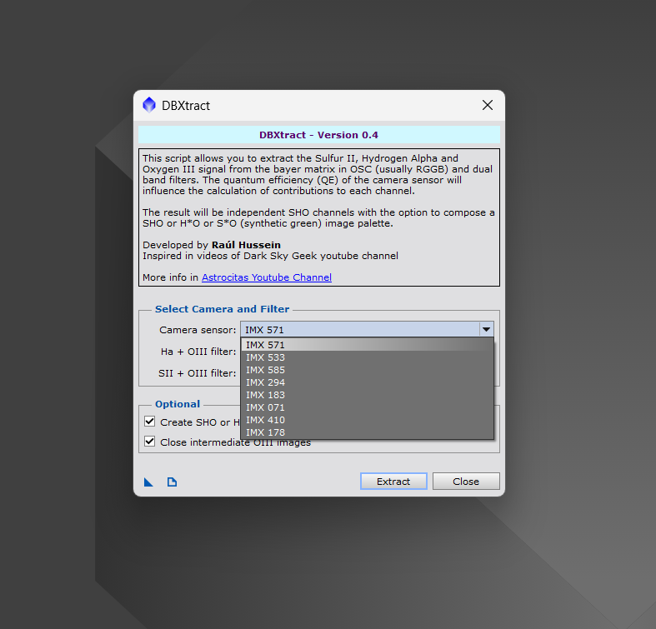Image resolution: width=656 pixels, height=629 pixels.
Task: Choose IMX 533 in the dropdown list
Action: [266, 357]
